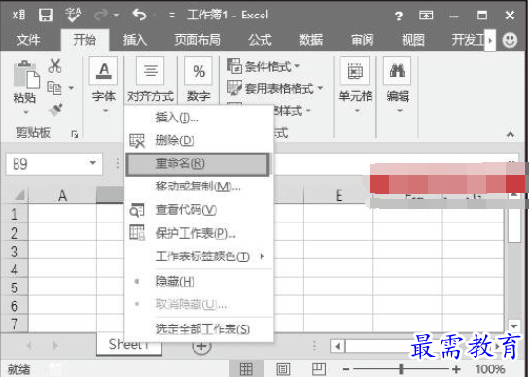529x377 pixels.
Task: Click zoom out minus button
Action: click(x=346, y=370)
